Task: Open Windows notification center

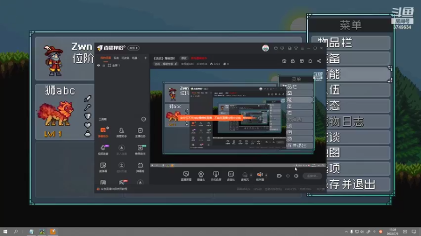Action: pyautogui.click(x=414, y=232)
